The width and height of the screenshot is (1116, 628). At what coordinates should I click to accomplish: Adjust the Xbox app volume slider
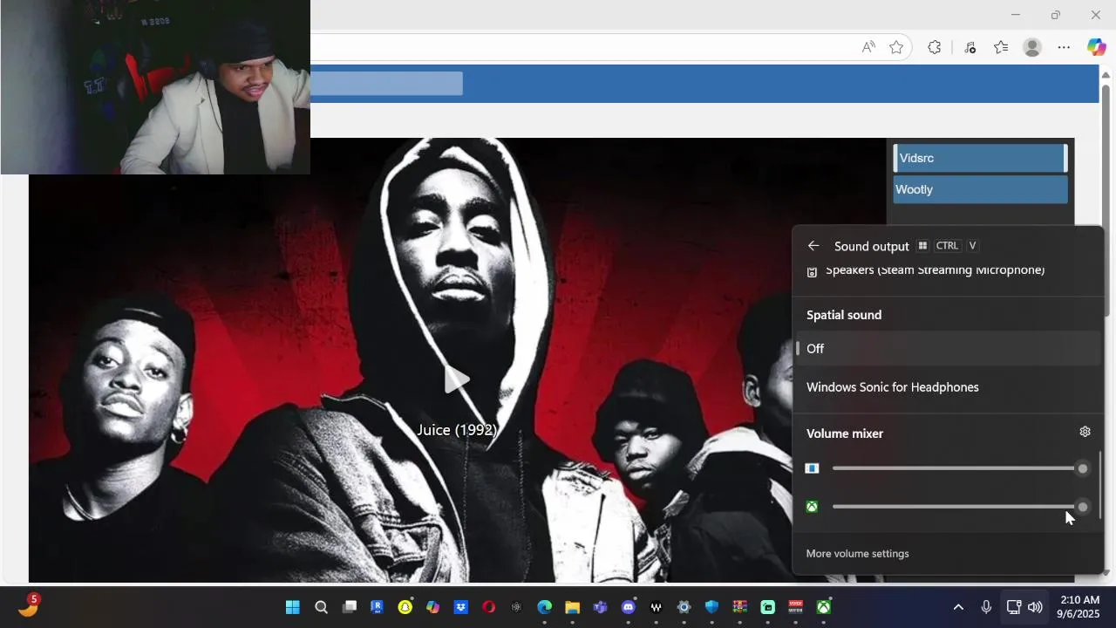960,507
